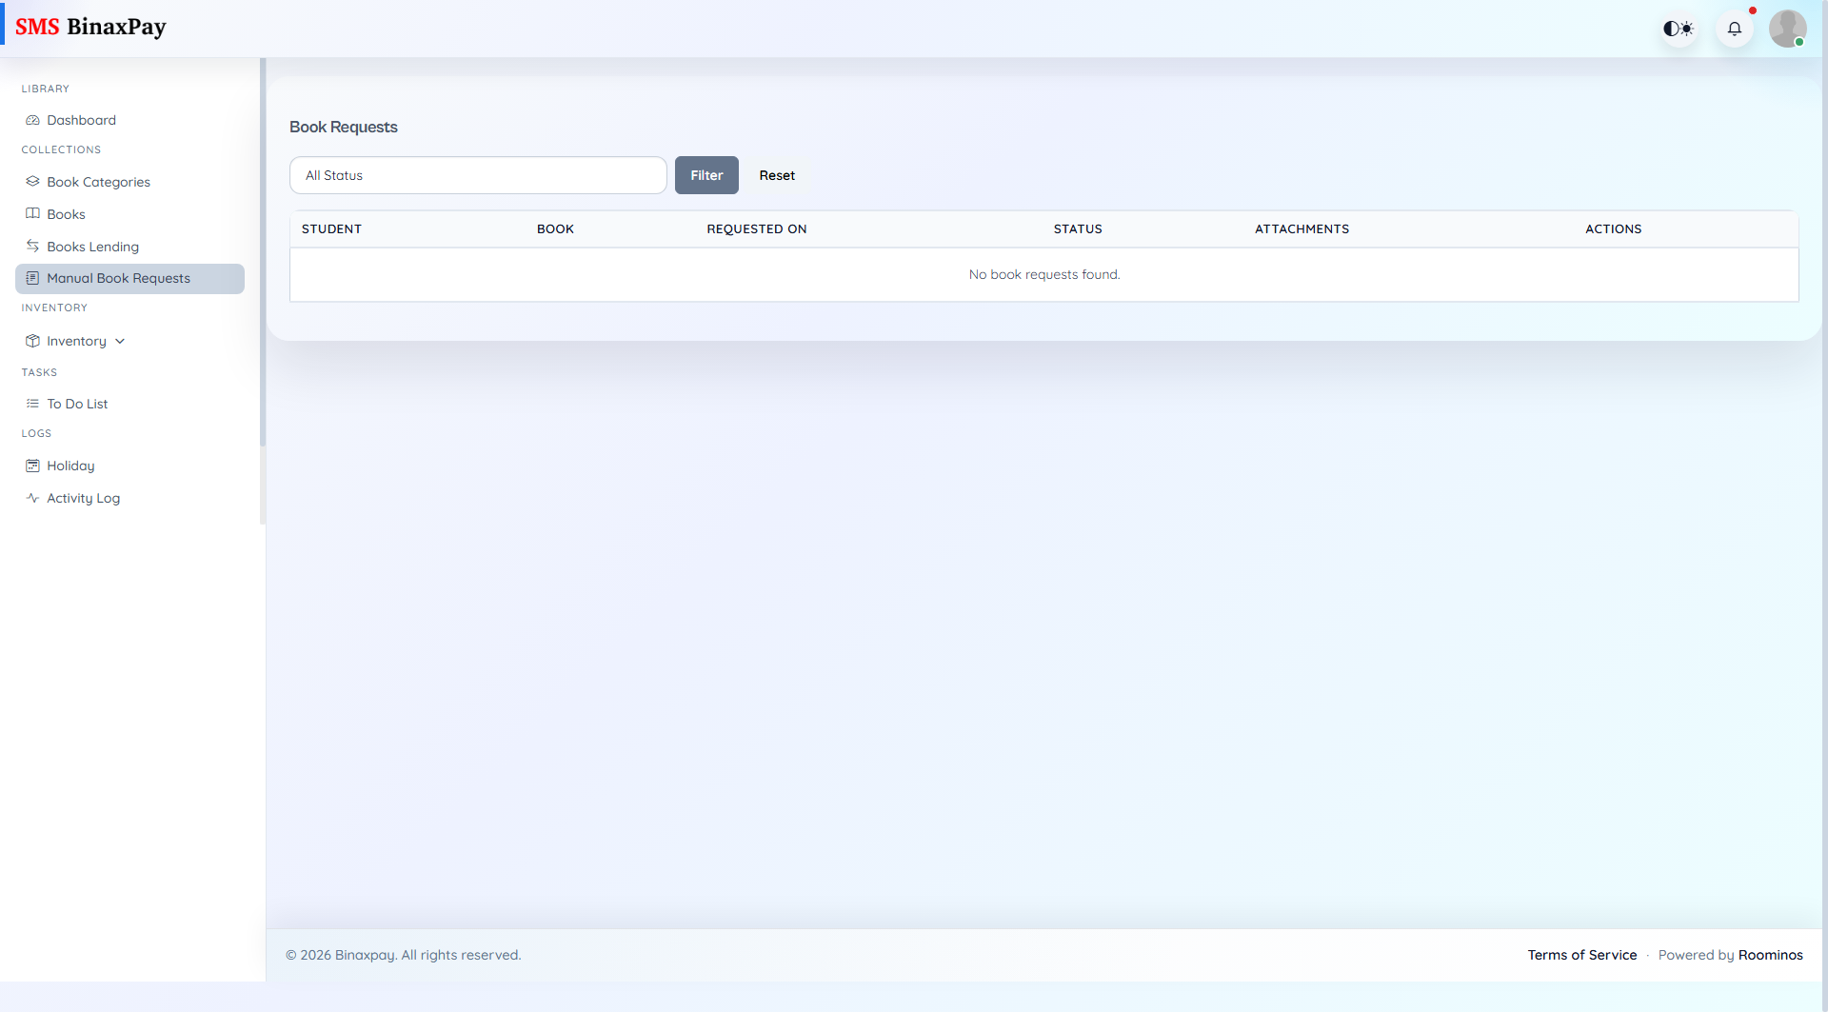
Task: Click the To Do List icon
Action: point(32,404)
